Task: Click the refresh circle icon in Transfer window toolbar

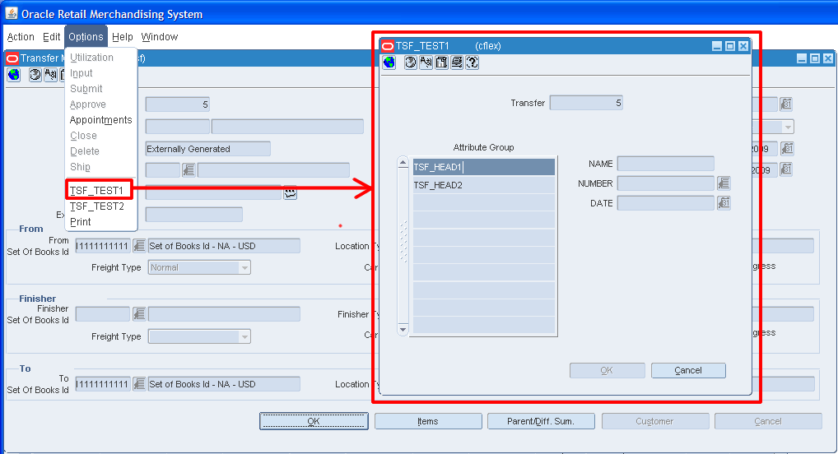Action: click(x=35, y=75)
